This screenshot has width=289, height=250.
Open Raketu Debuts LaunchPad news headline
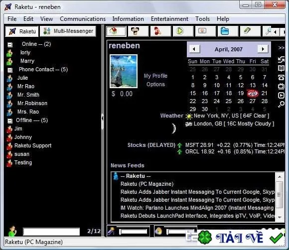point(197,216)
